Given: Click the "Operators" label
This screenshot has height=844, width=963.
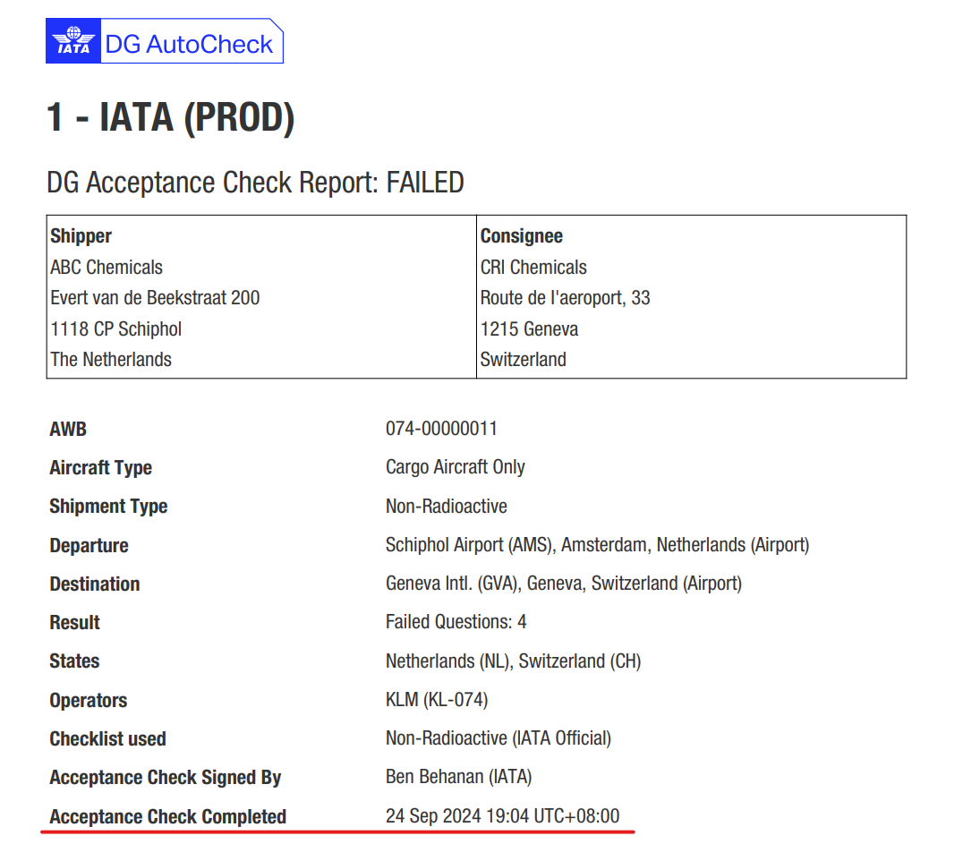Looking at the screenshot, I should (x=89, y=700).
